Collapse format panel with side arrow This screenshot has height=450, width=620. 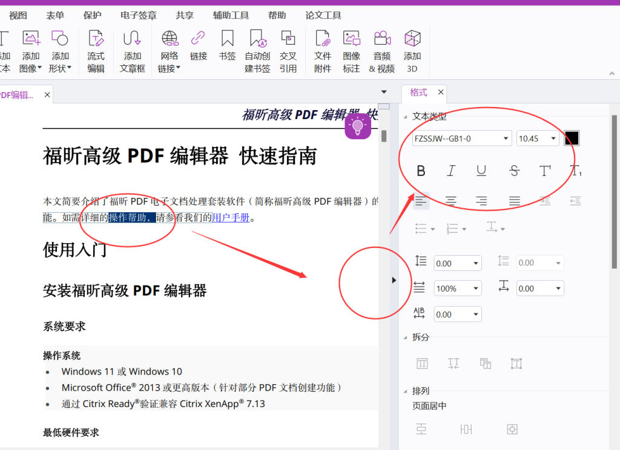click(x=394, y=280)
